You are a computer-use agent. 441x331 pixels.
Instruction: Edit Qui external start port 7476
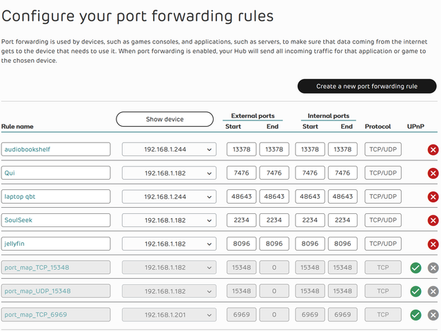coord(241,173)
